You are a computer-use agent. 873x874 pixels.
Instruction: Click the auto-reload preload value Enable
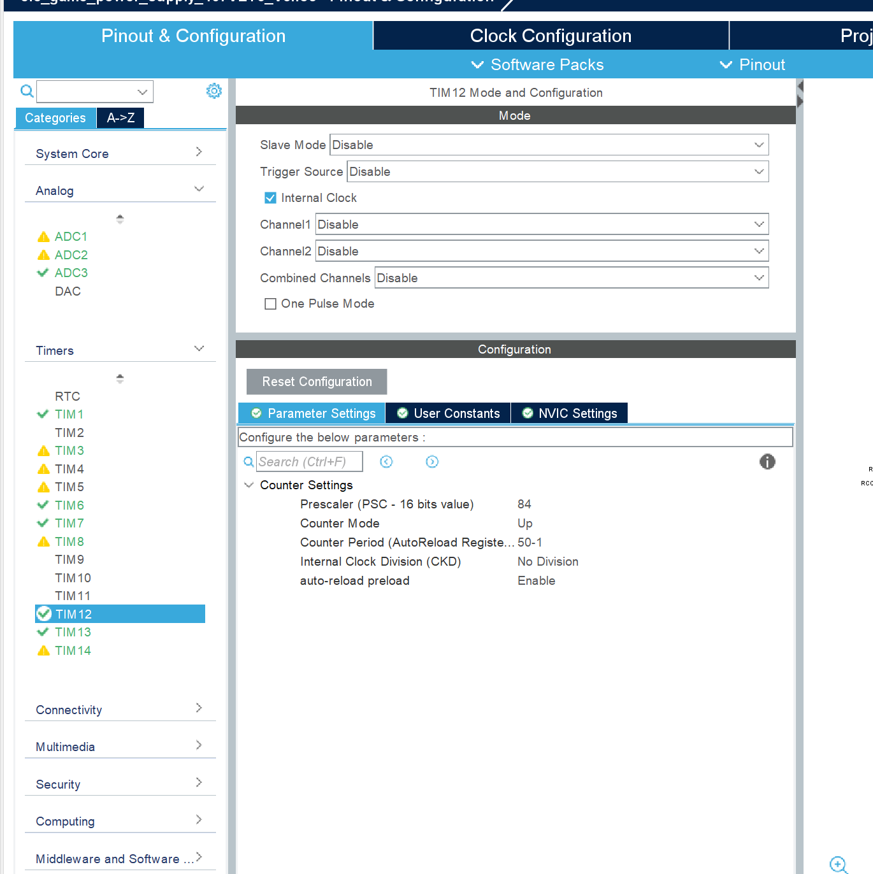(536, 581)
